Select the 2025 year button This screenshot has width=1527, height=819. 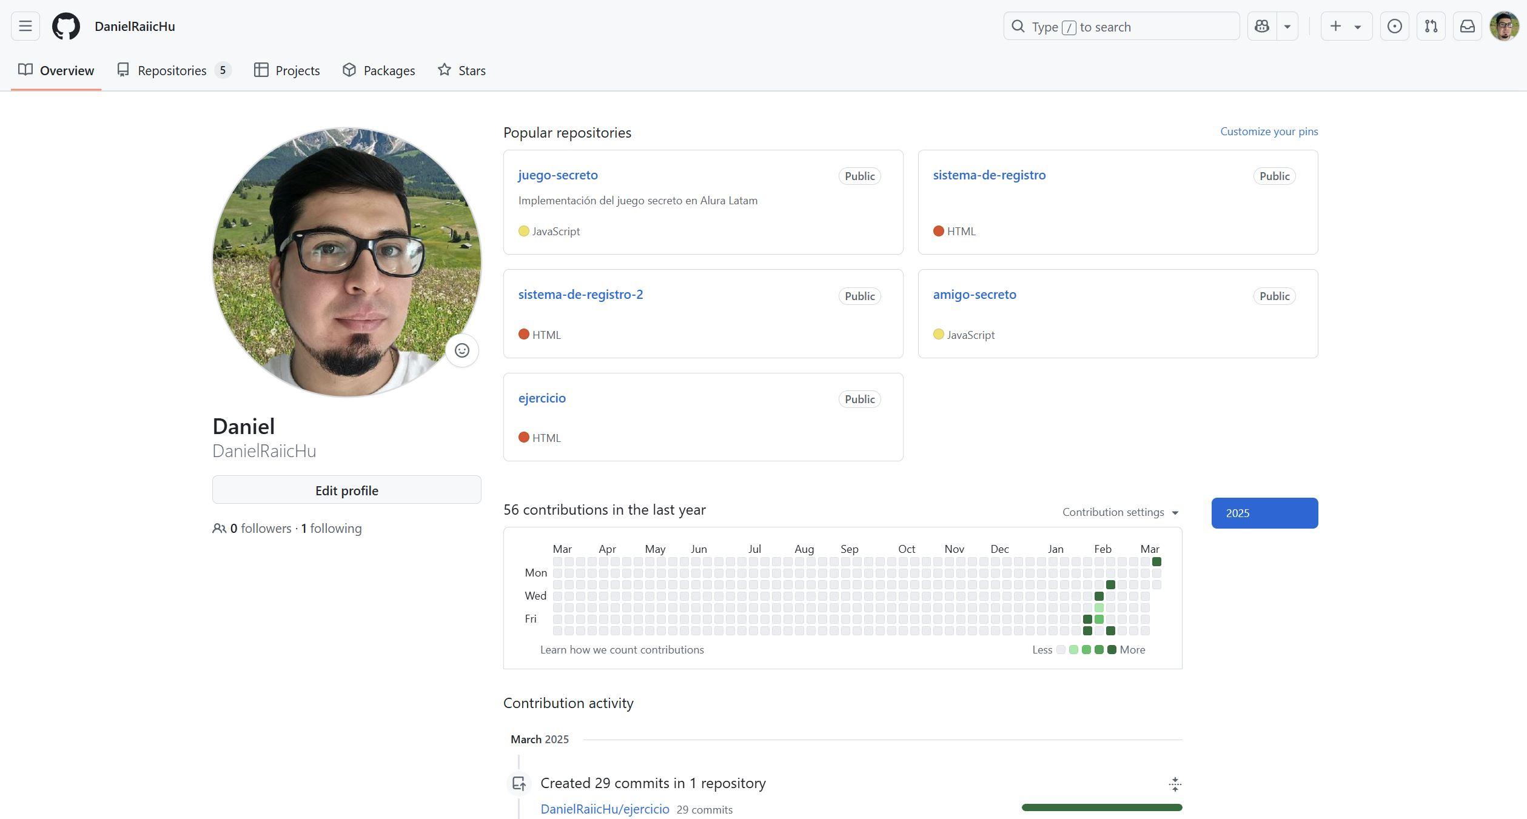[1264, 513]
